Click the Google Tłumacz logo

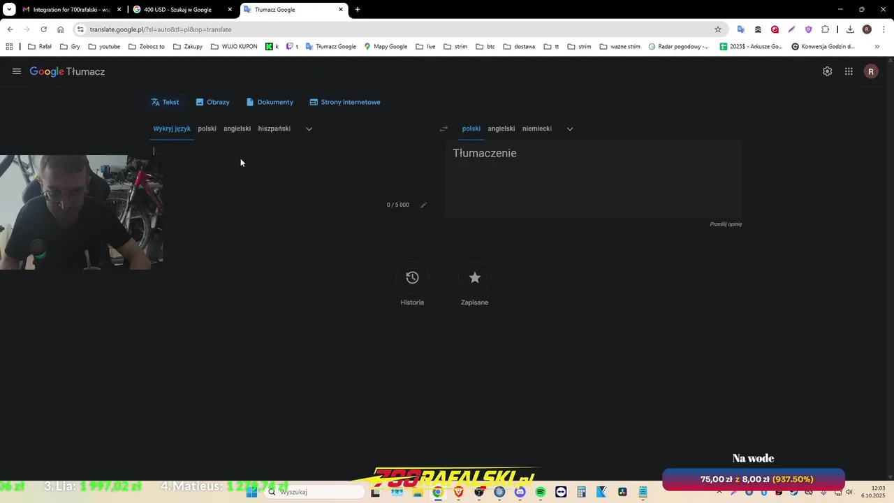click(x=67, y=71)
